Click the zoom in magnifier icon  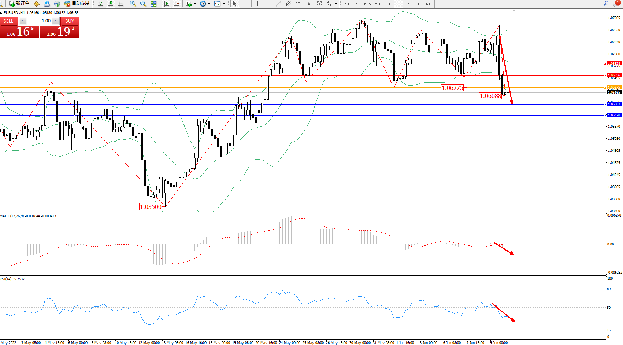coord(133,4)
